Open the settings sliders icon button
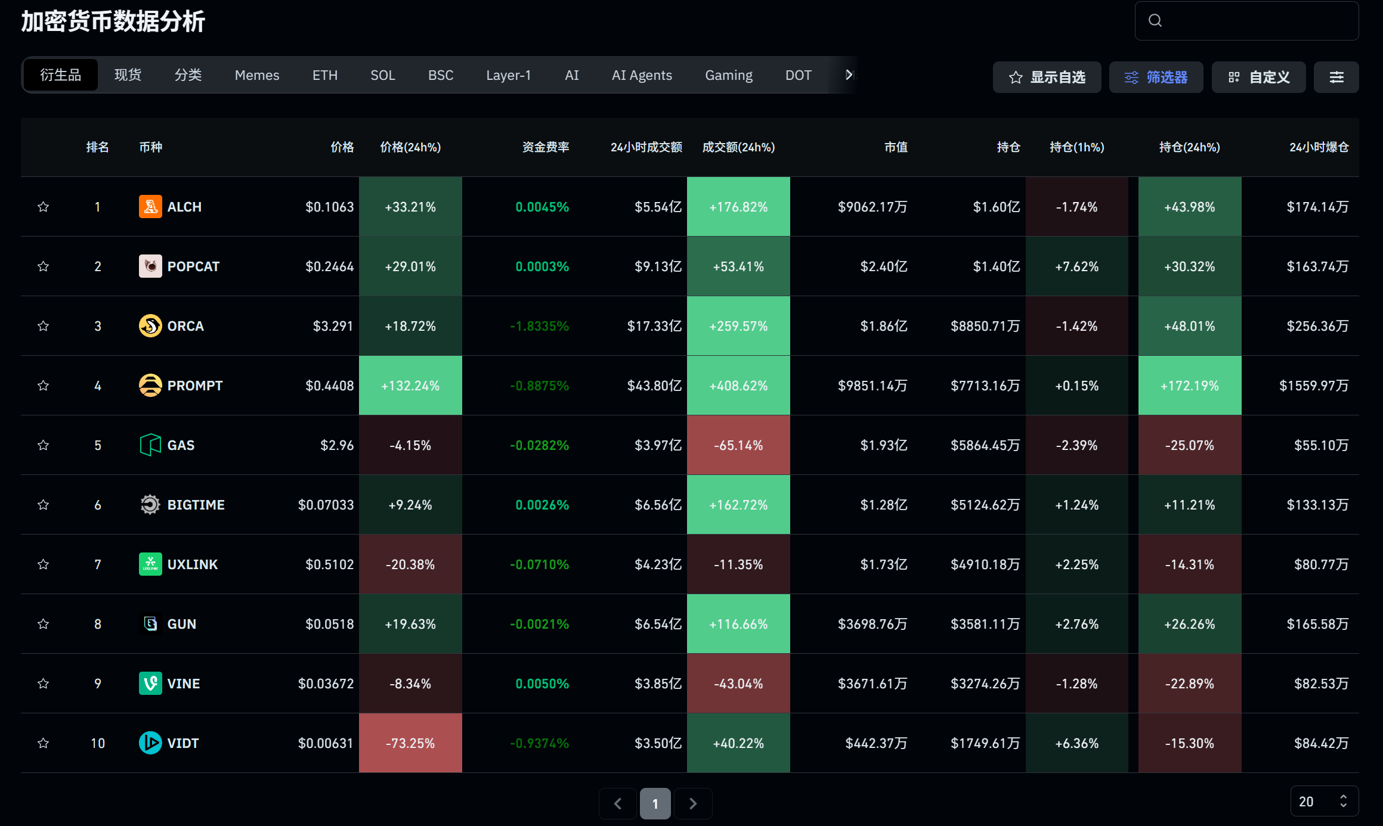Screen dimensions: 1383x826 click(x=1336, y=77)
